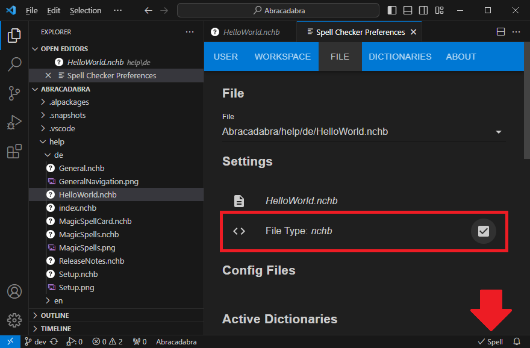Toggle primary side bar layout button
This screenshot has width=530, height=348.
(392, 10)
